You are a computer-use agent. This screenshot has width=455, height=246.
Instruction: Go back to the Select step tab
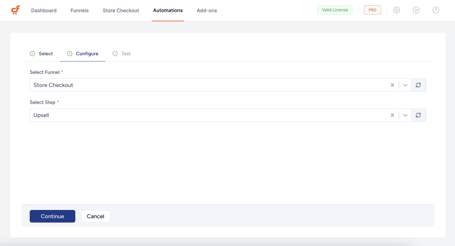point(42,54)
